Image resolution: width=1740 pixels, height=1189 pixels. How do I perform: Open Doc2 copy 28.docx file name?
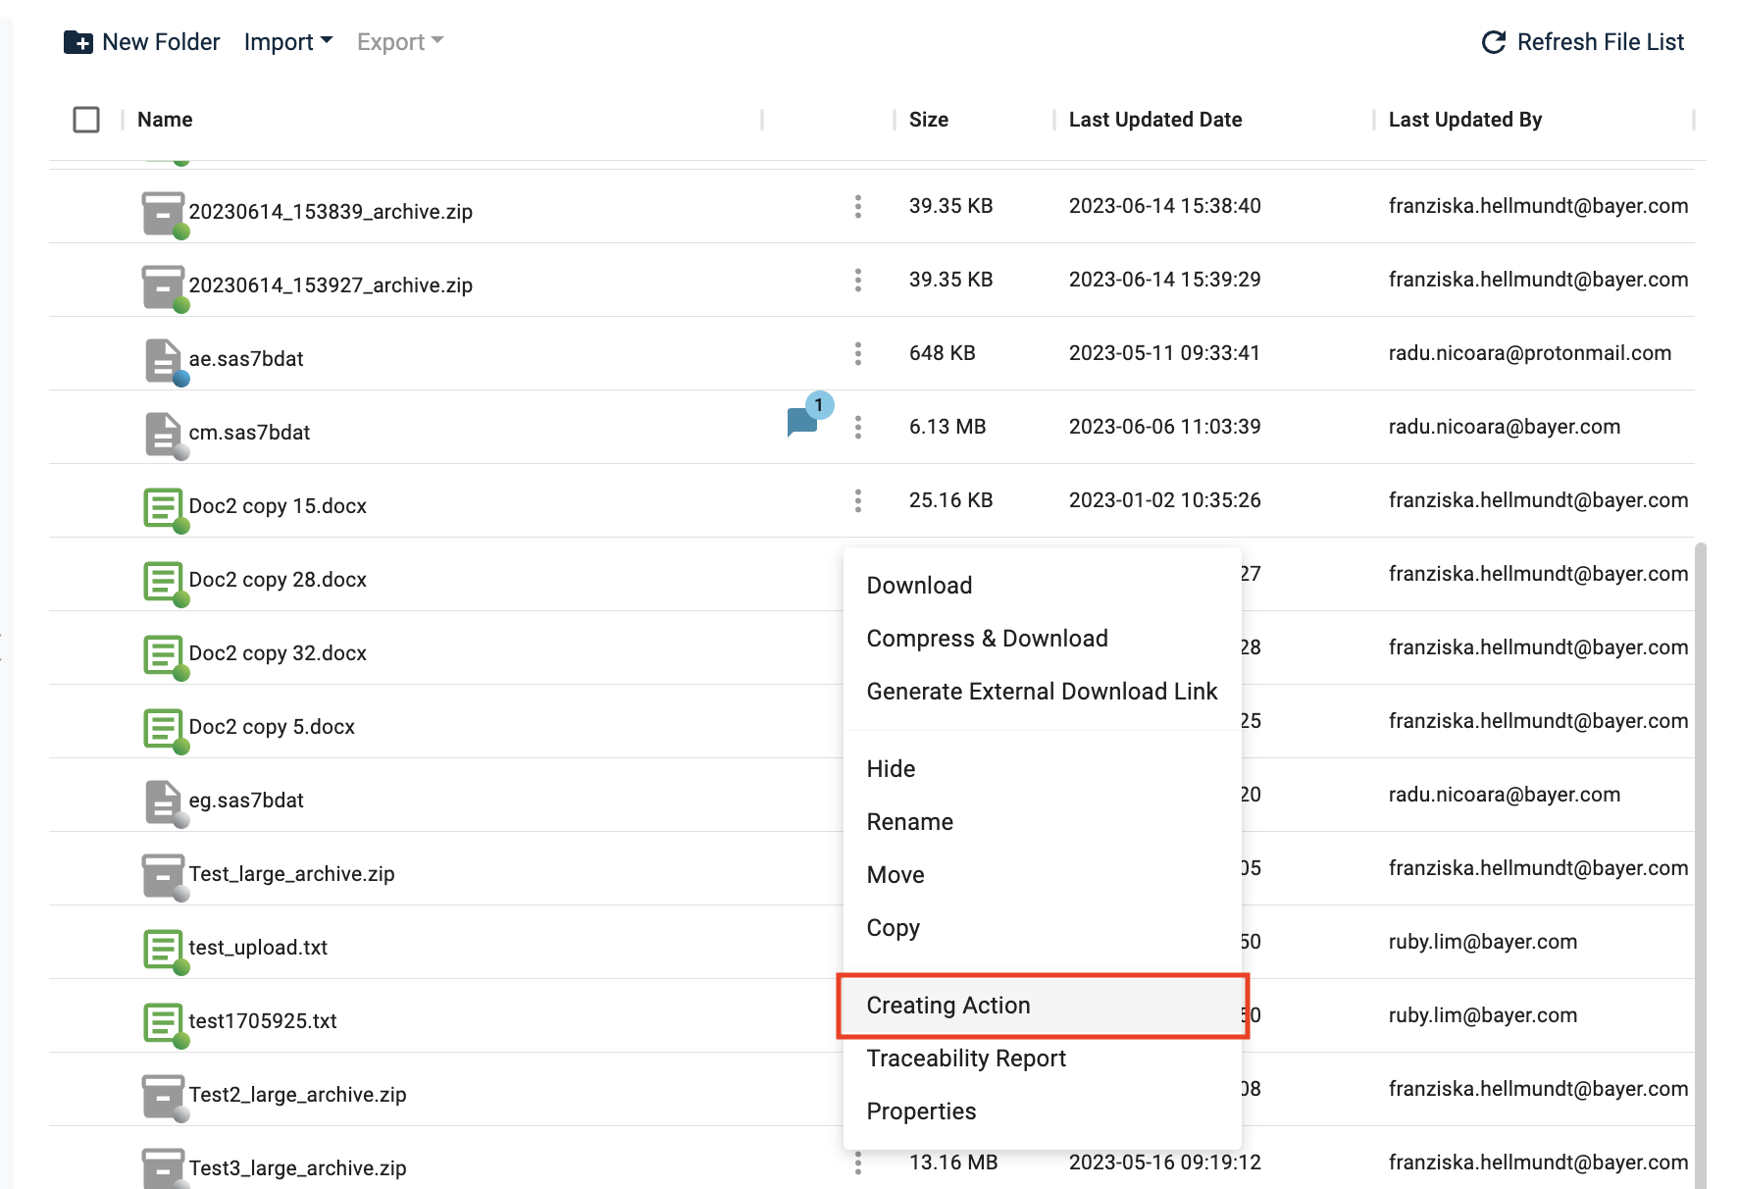coord(278,580)
